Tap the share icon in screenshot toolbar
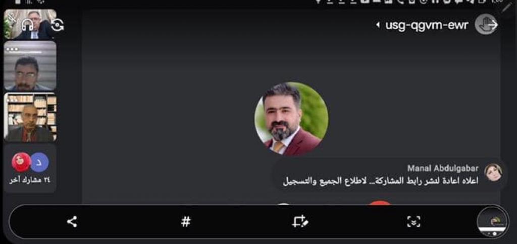The width and height of the screenshot is (517, 244). click(x=72, y=221)
